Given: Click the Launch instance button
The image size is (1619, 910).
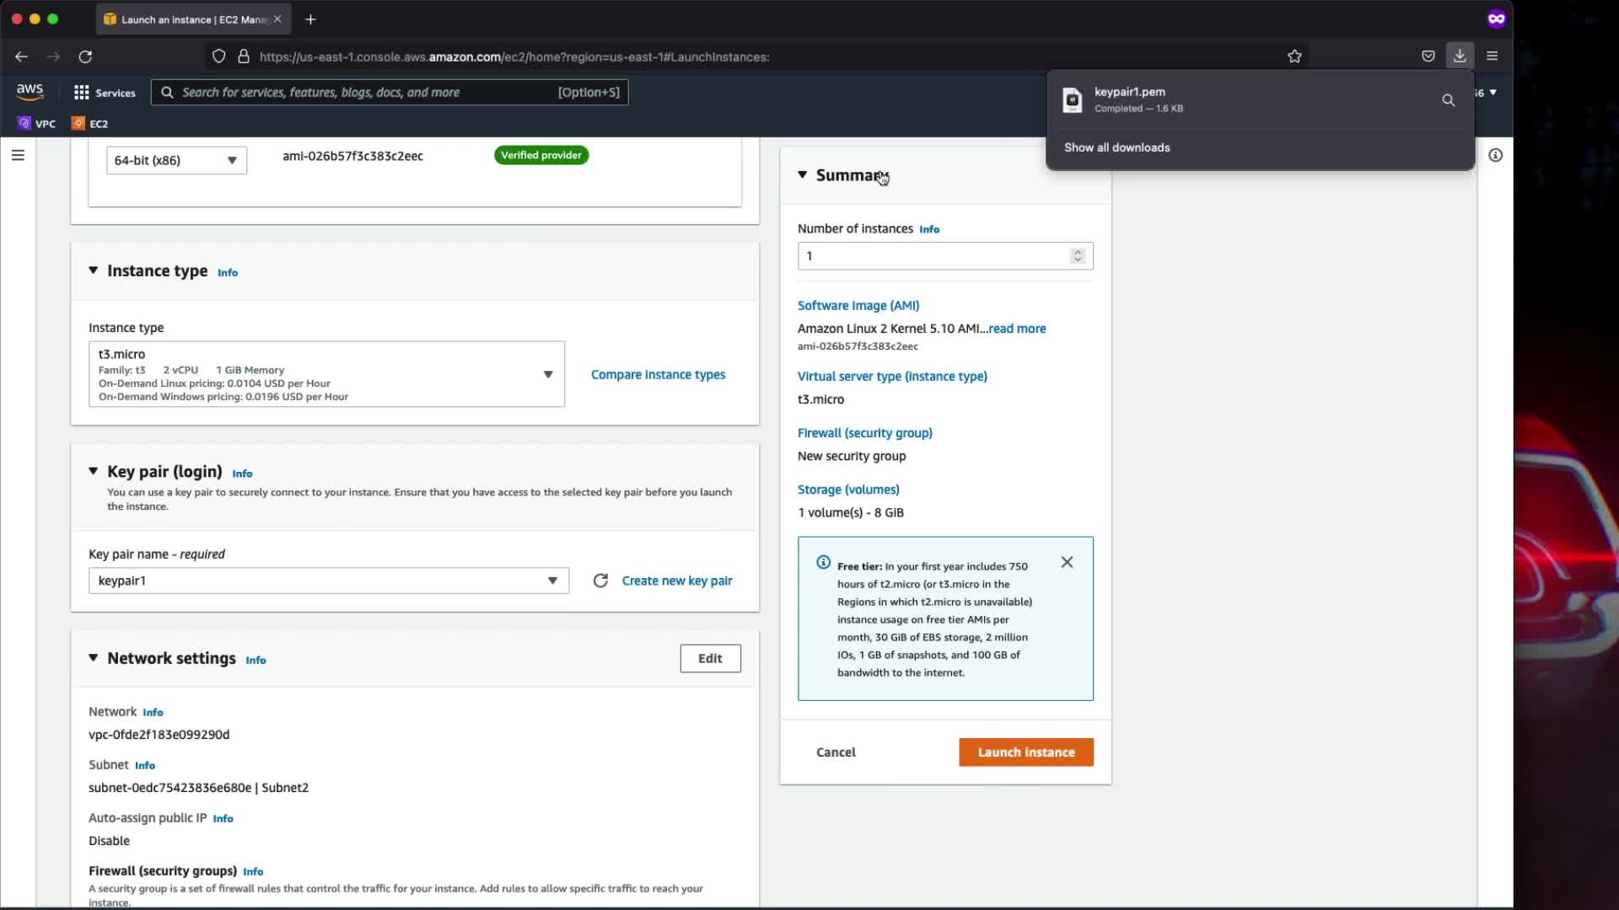Looking at the screenshot, I should tap(1025, 752).
